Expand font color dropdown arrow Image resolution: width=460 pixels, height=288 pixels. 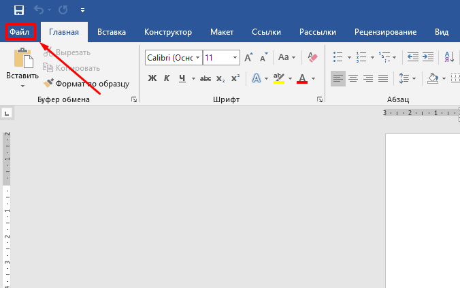coord(313,78)
